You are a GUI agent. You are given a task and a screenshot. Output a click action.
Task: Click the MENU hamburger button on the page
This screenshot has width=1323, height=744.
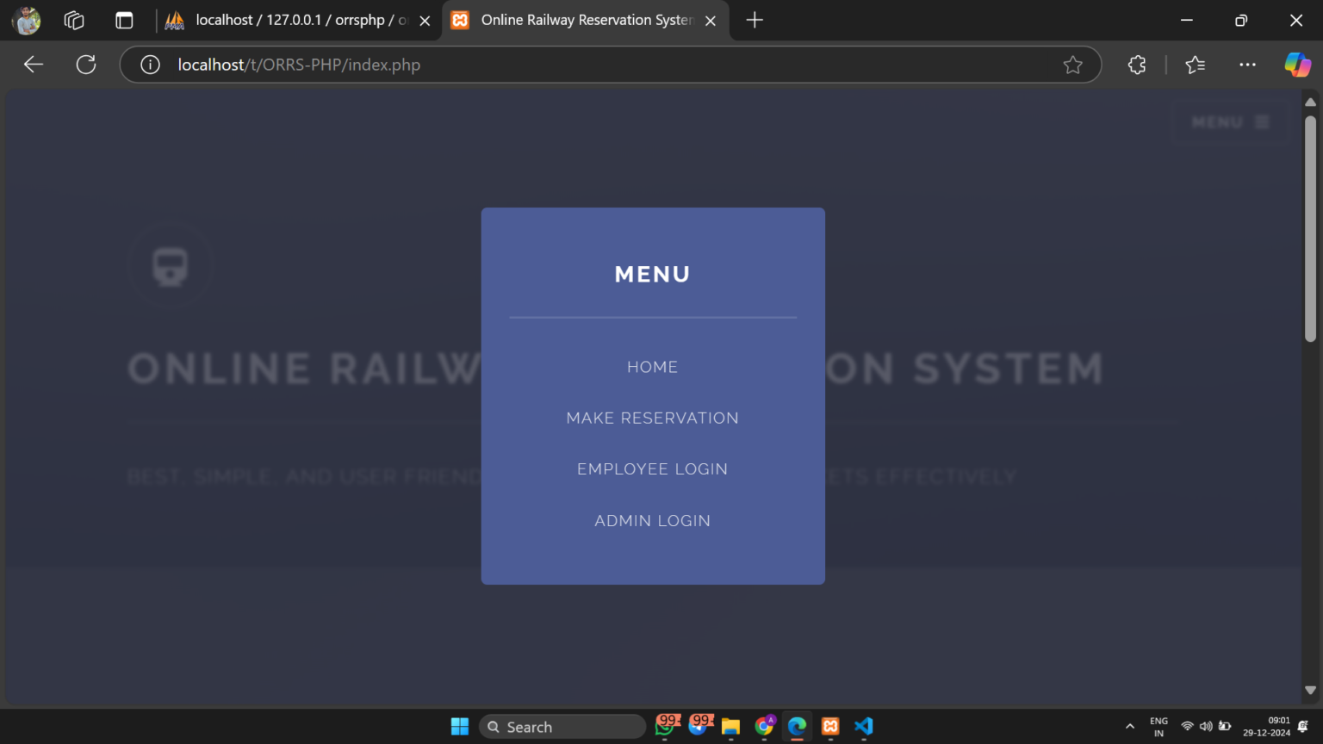1230,121
